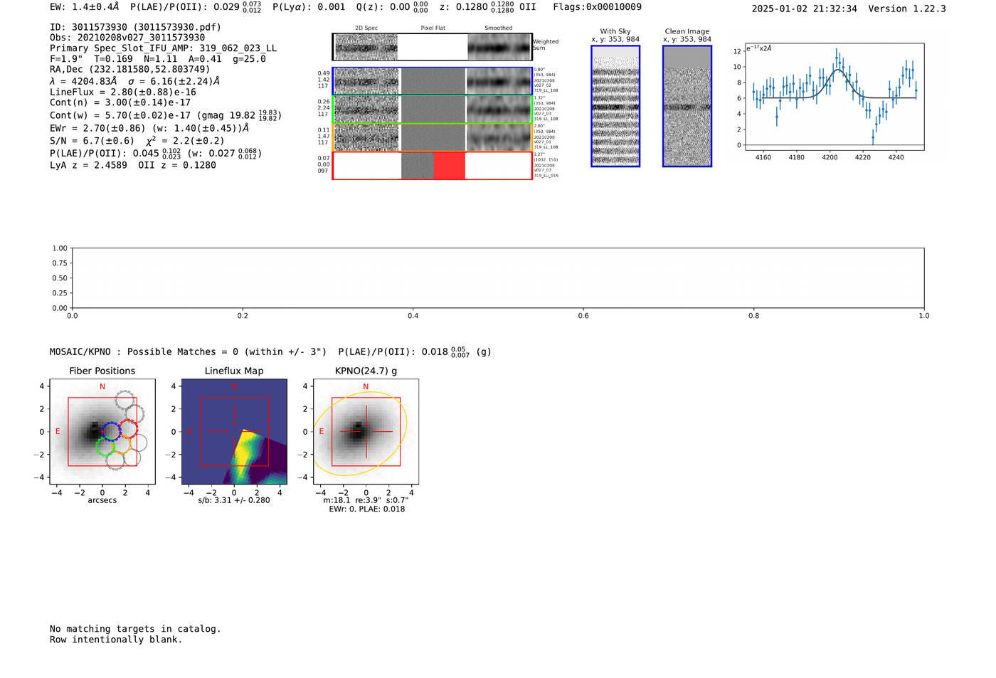Select the 'Q(z): 0.00' header value
The image size is (996, 678).
point(384,7)
